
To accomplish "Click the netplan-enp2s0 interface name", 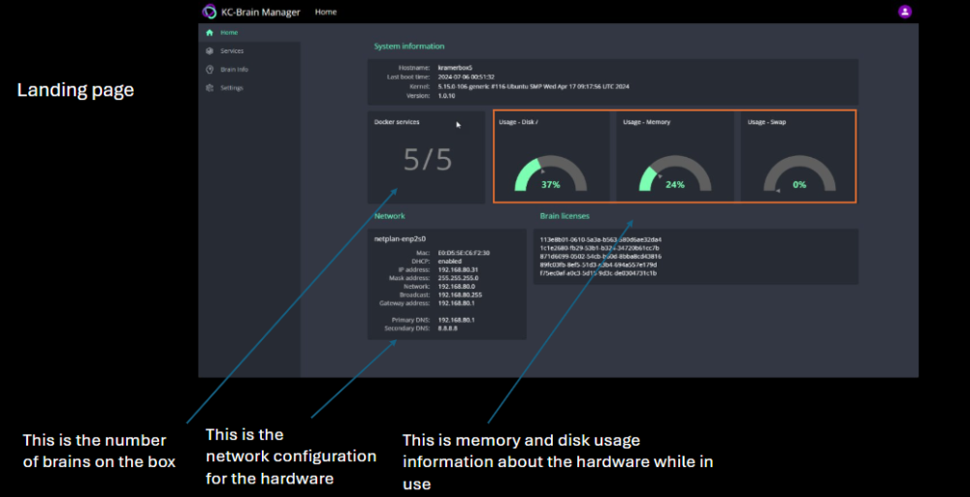I will click(401, 238).
